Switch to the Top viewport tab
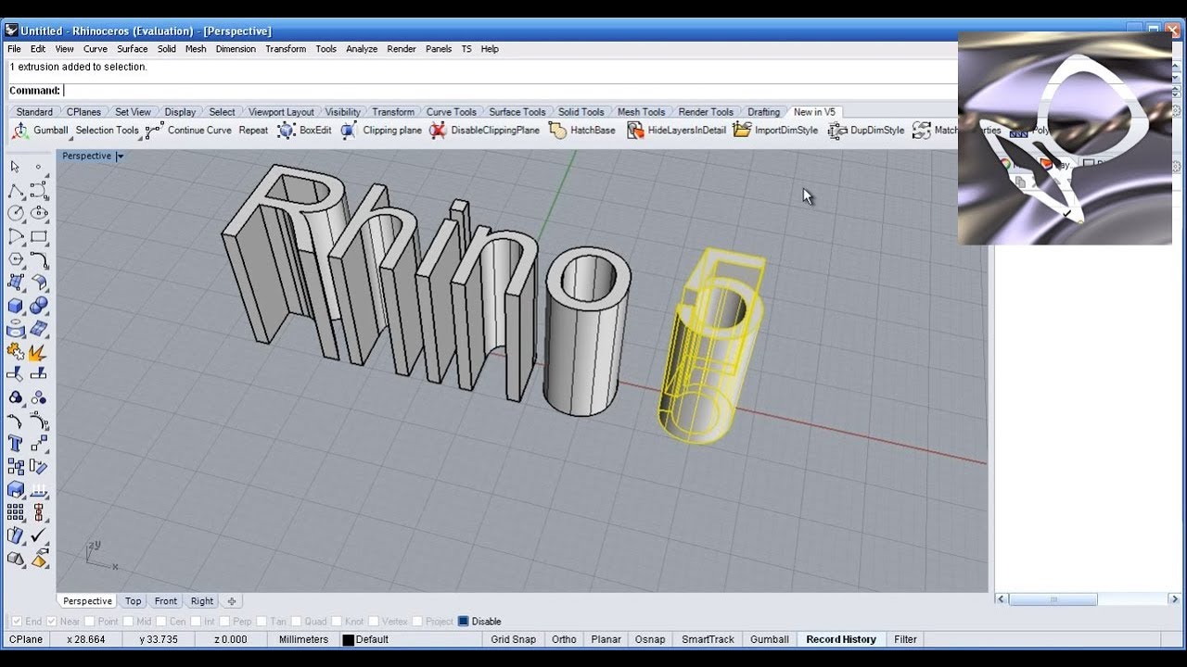 point(134,601)
